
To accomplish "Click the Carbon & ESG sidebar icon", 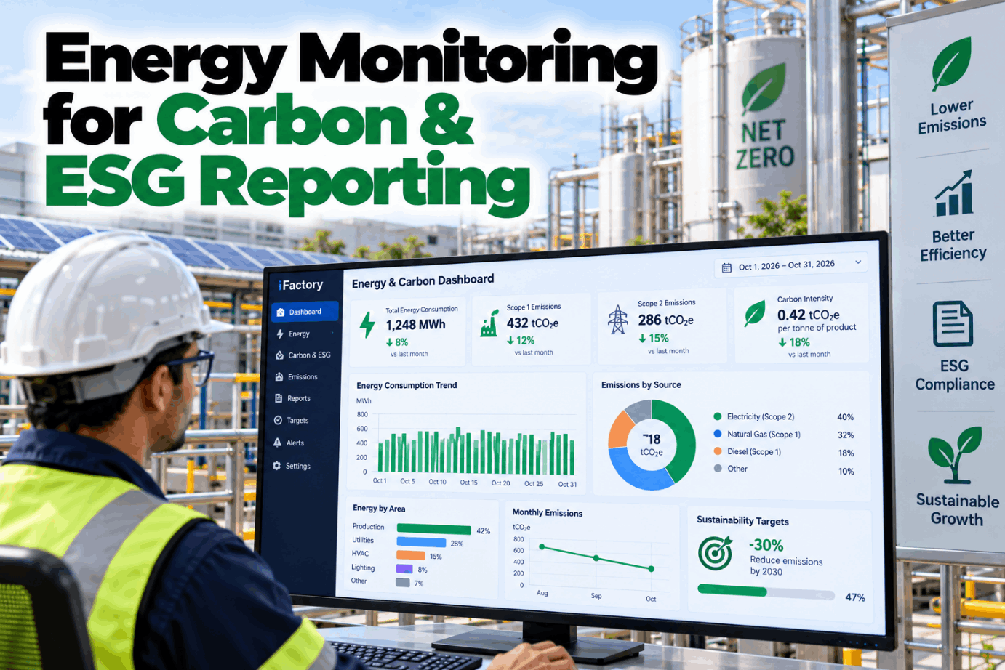I will click(279, 355).
